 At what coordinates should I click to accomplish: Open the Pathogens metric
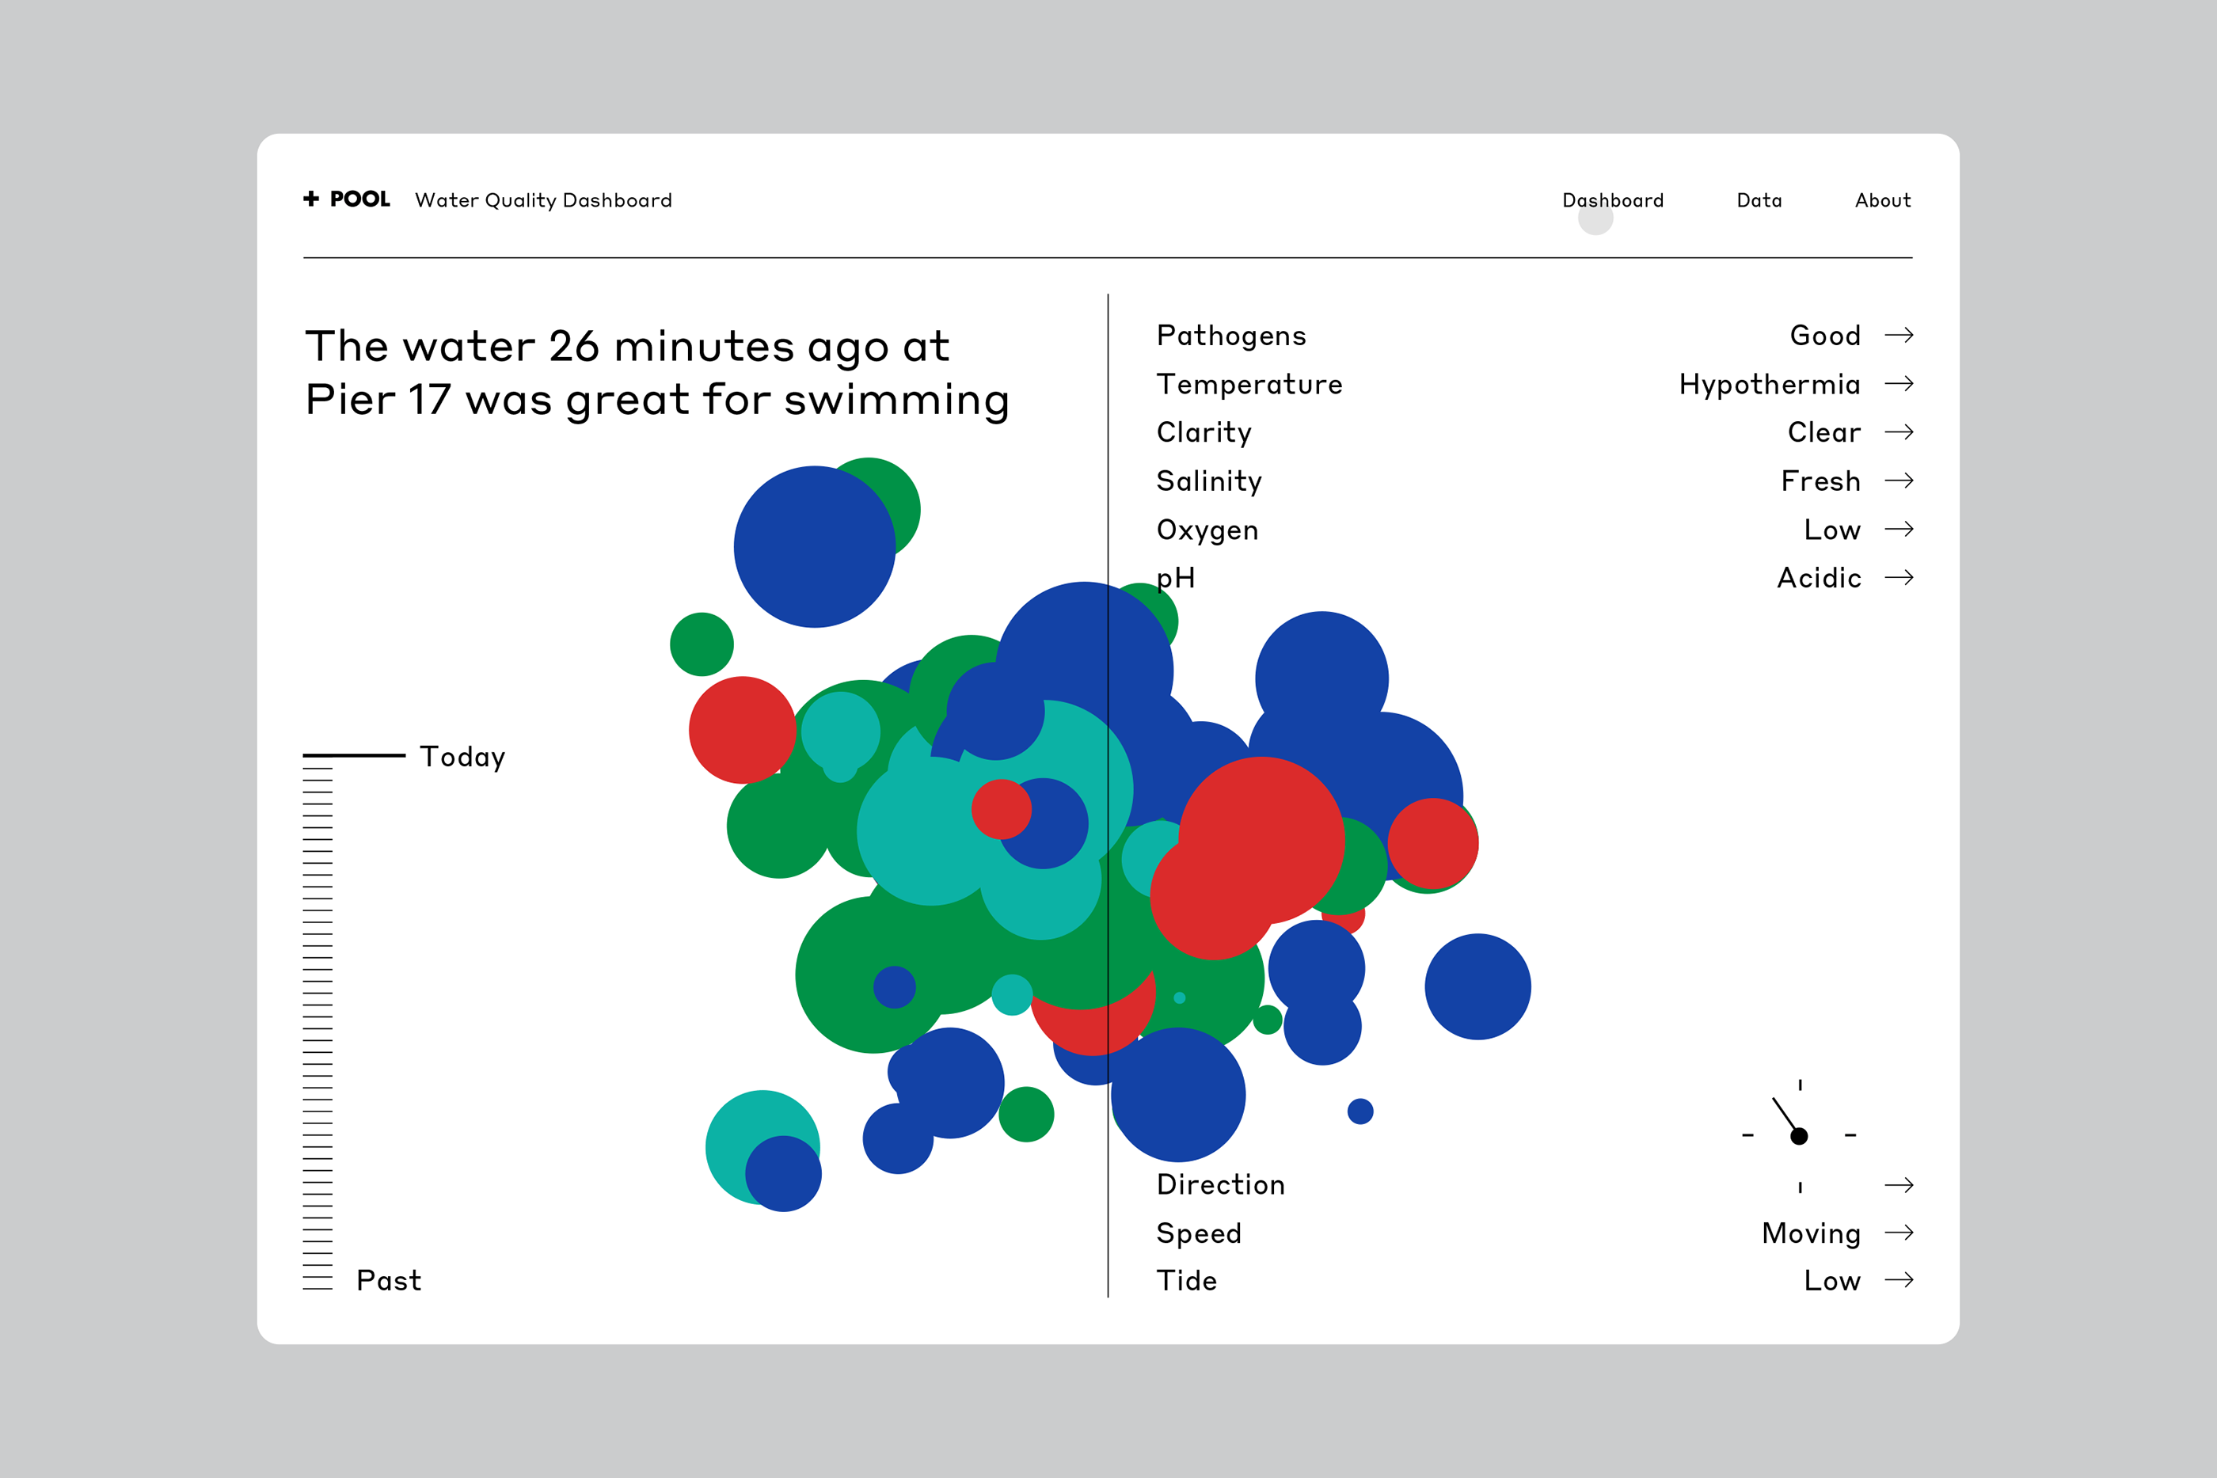(x=1231, y=336)
